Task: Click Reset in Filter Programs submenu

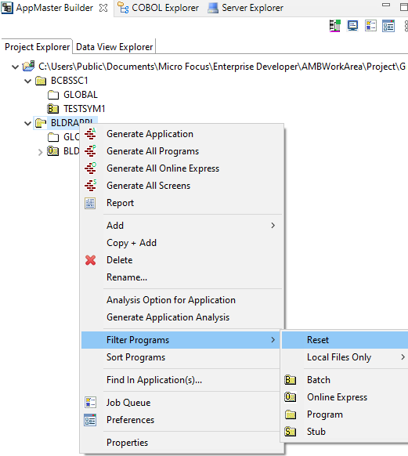Action: [345, 340]
